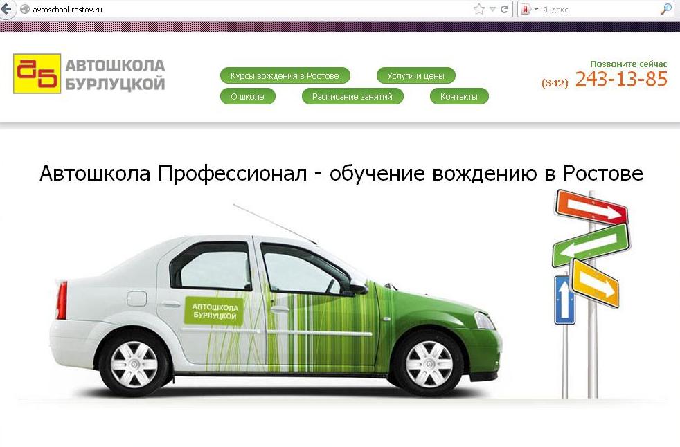Open the address bar history dropdown arrow
680x447 pixels.
[492, 9]
